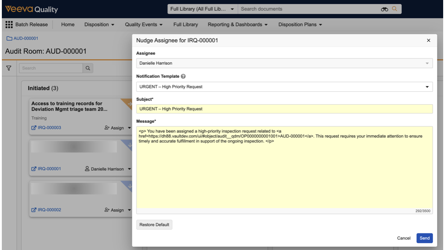Click the orange magnifier search icon
Screen dimensions: 445x250
point(395,9)
